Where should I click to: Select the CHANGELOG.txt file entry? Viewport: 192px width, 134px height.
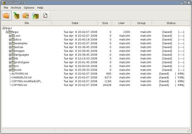click(x=21, y=77)
